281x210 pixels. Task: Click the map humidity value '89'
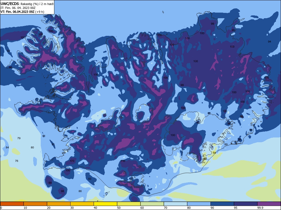(x=226, y=144)
